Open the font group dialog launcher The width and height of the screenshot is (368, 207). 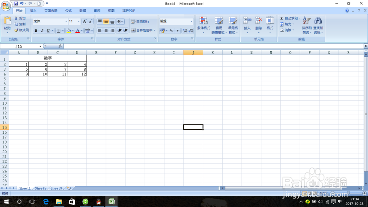pos(92,39)
